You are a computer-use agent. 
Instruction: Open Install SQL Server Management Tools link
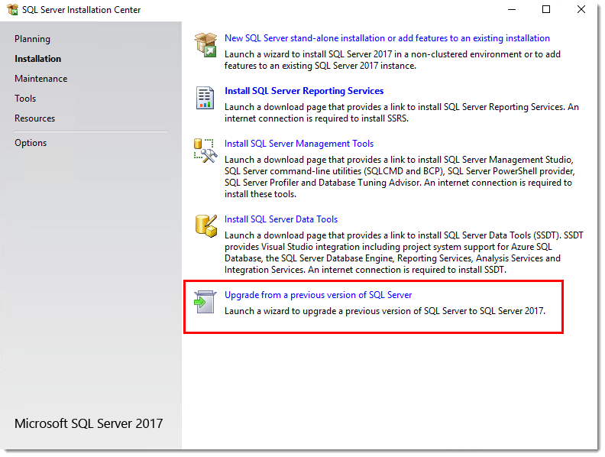(299, 144)
